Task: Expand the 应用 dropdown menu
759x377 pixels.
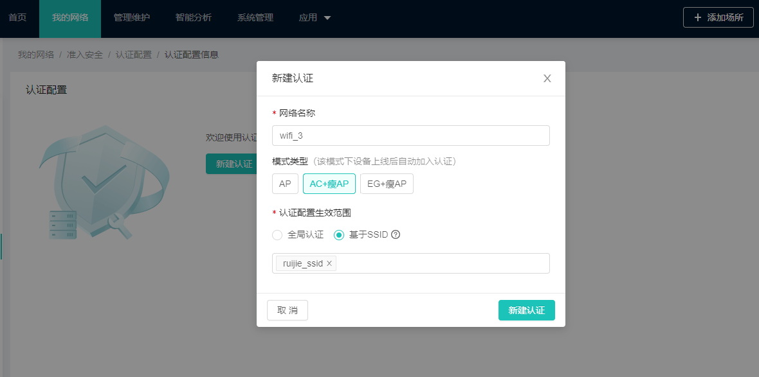Action: [315, 18]
